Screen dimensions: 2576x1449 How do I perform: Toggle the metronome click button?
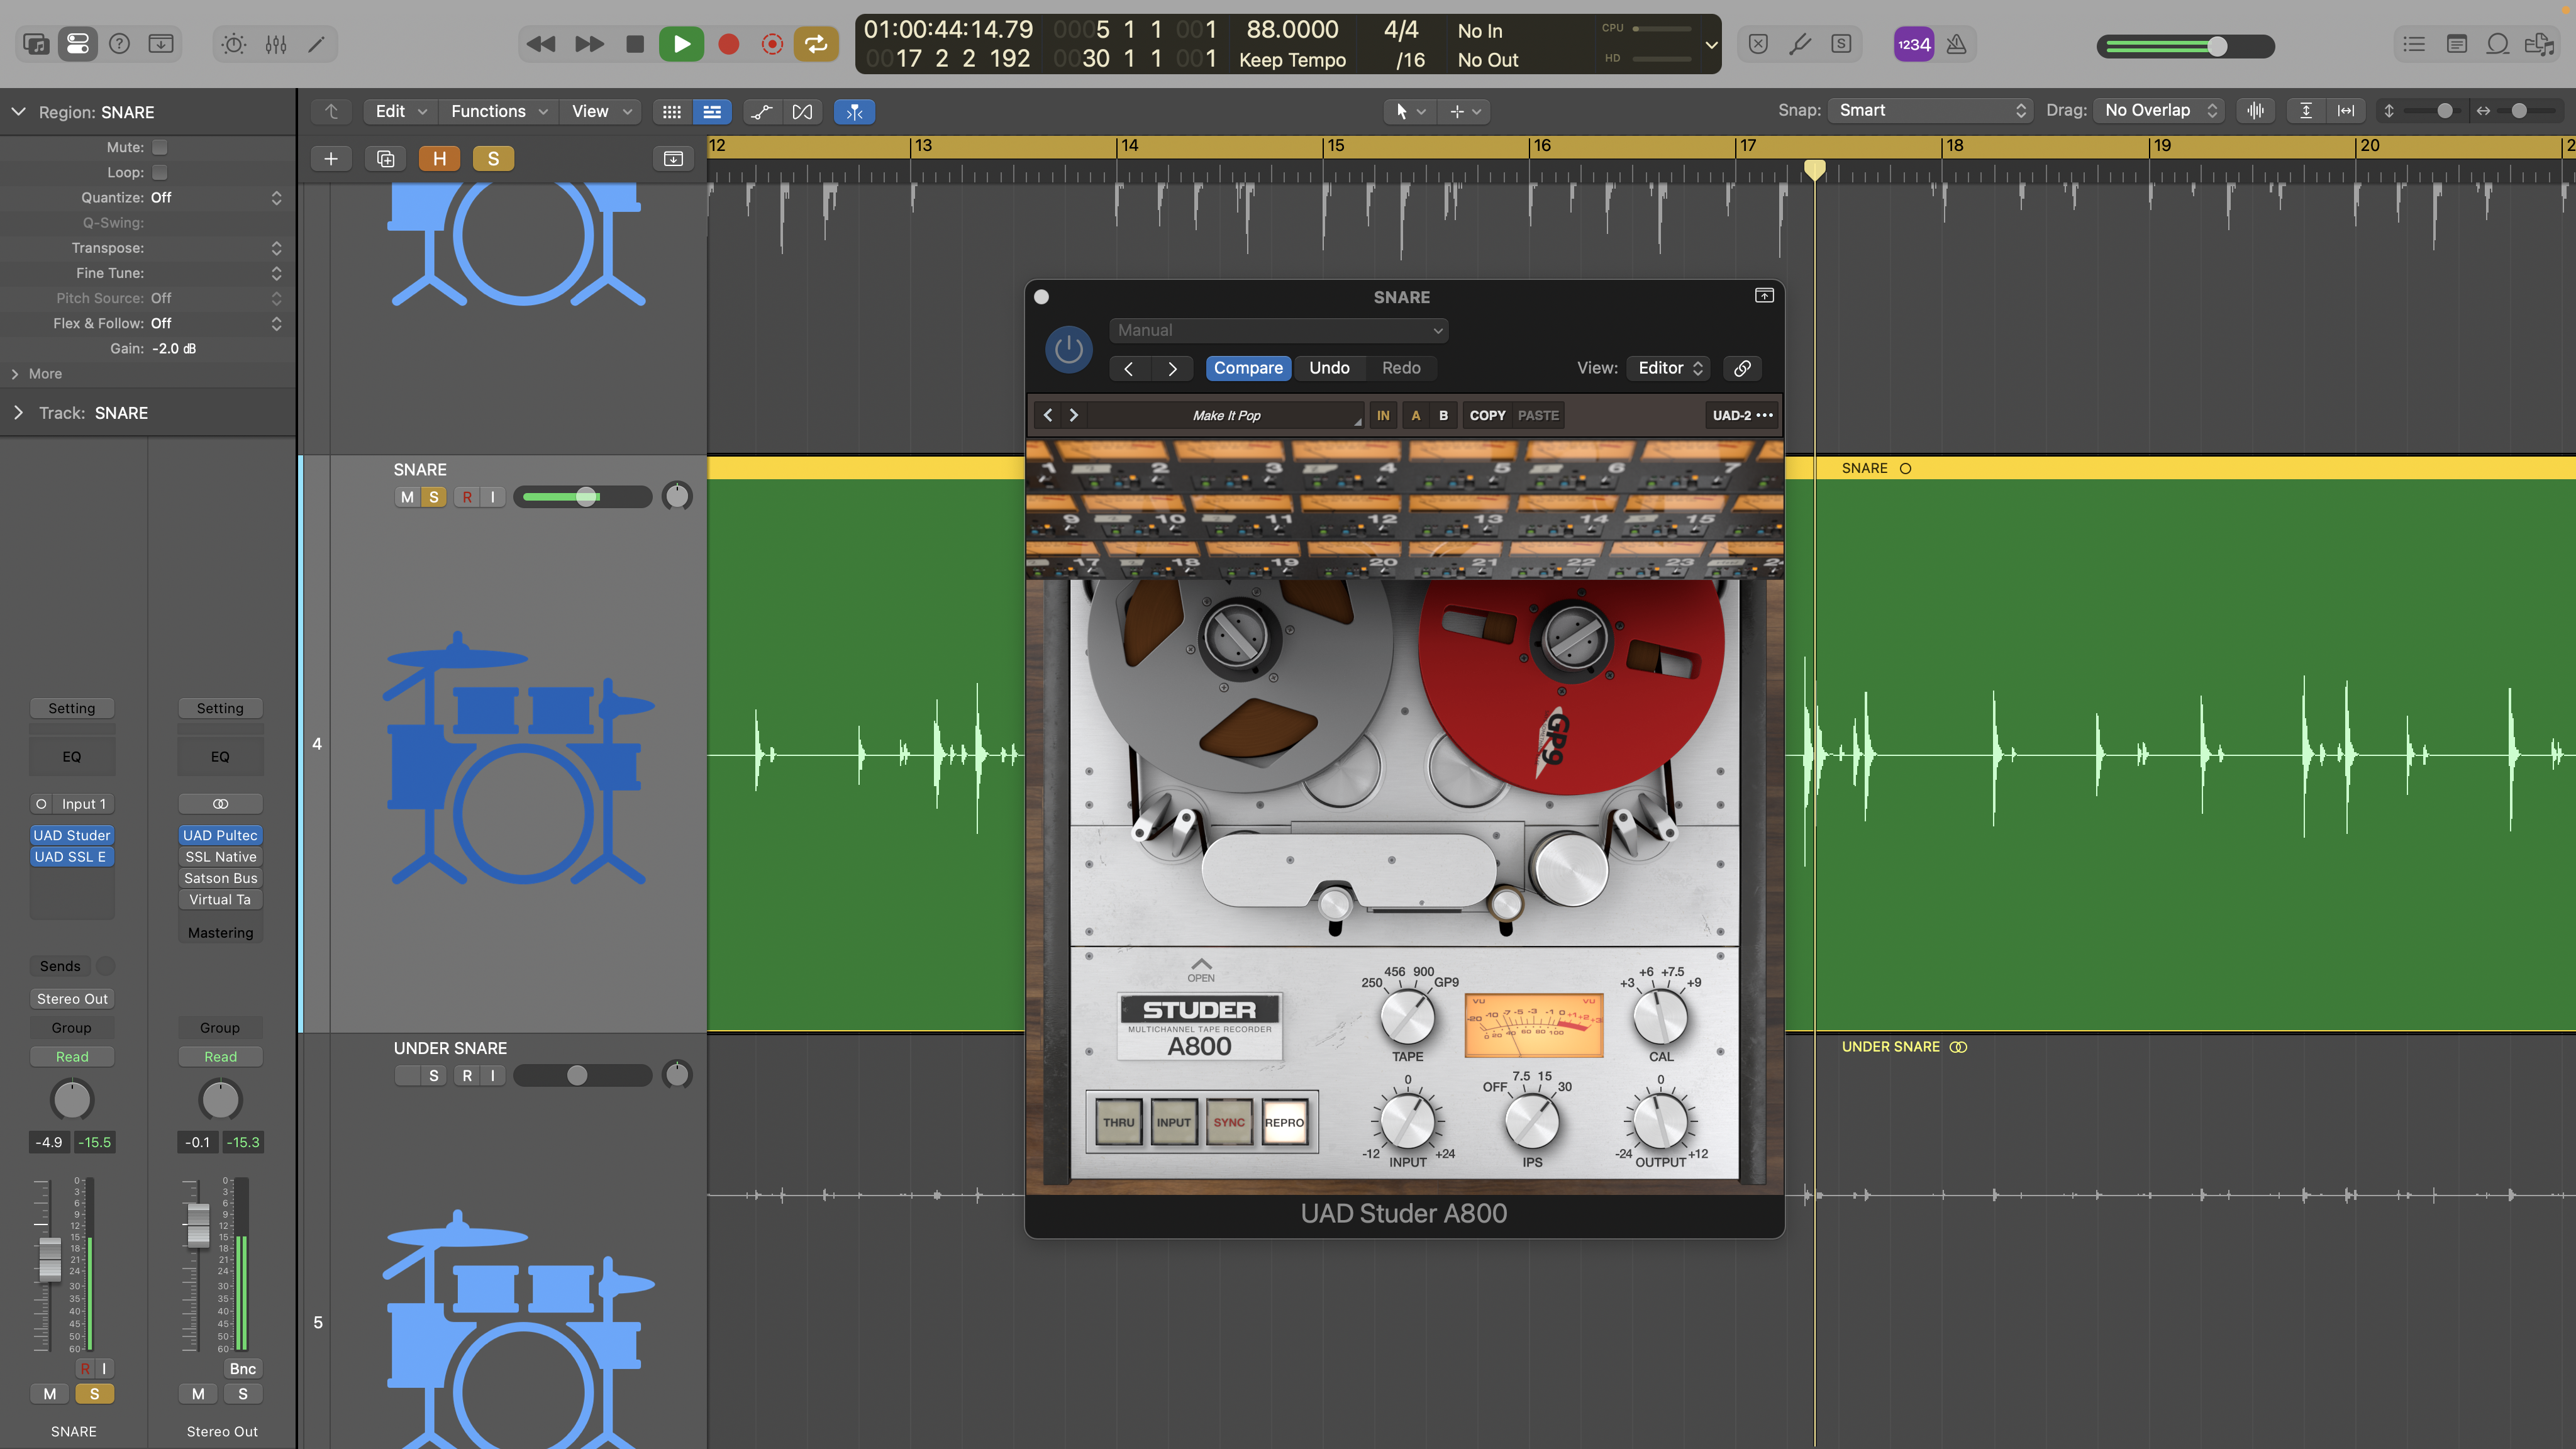coord(1956,44)
